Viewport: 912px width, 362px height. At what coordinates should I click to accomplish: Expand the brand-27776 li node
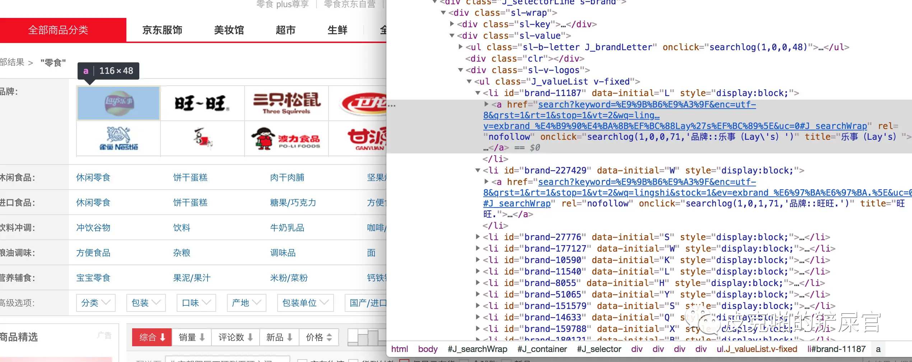click(x=478, y=237)
